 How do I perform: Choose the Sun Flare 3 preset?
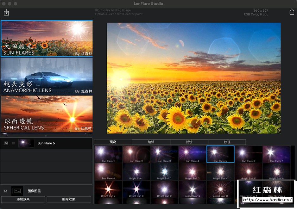point(164,154)
